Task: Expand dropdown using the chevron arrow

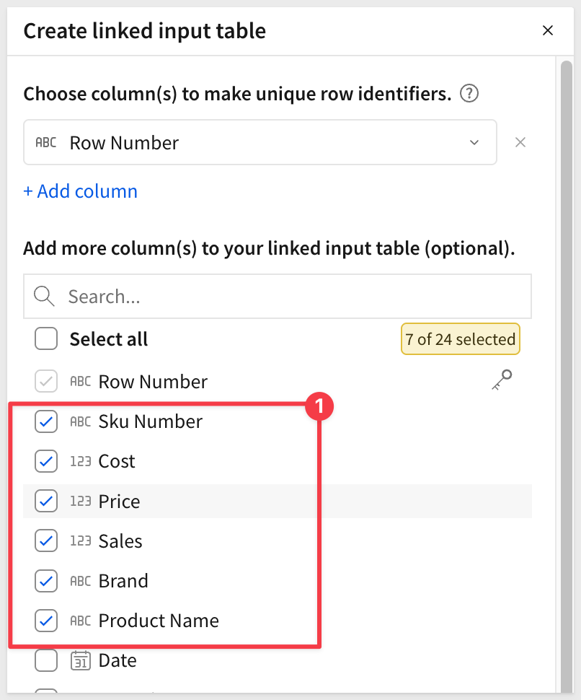Action: (474, 142)
